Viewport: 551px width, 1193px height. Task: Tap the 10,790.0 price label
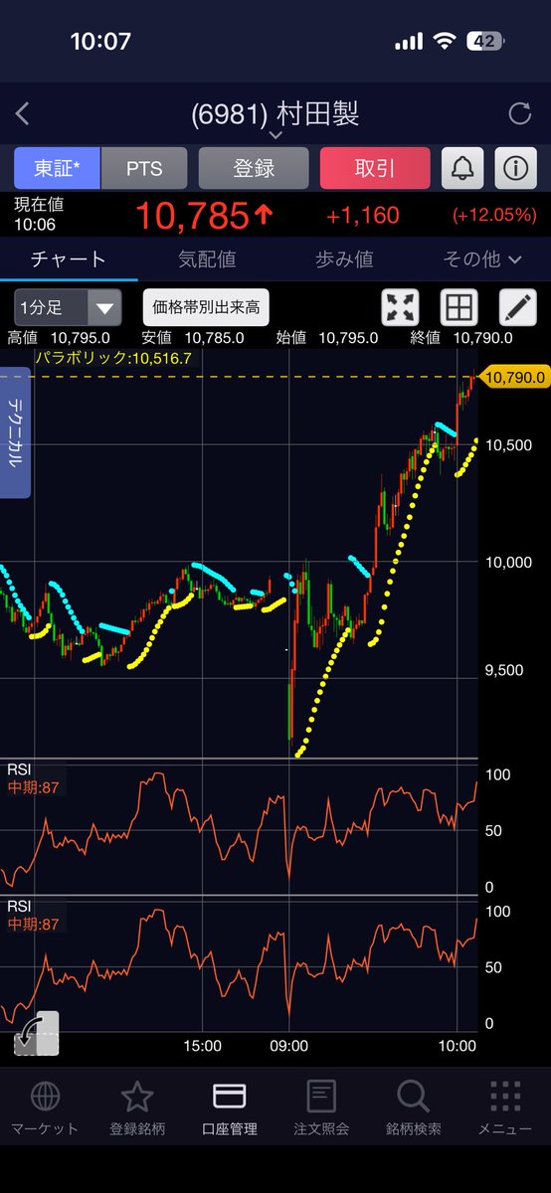(x=515, y=377)
